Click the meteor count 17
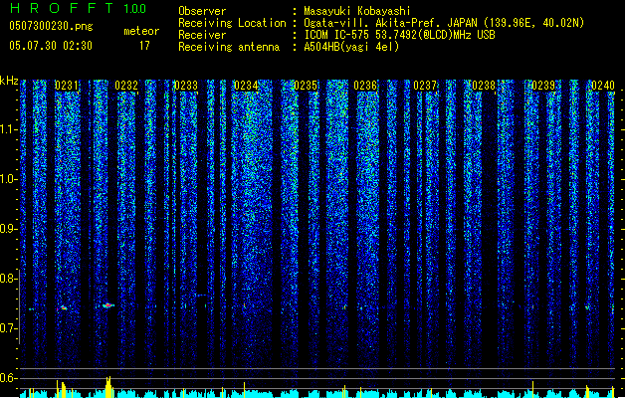This screenshot has width=626, height=398. coord(144,45)
